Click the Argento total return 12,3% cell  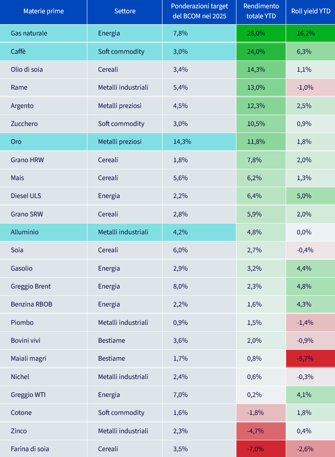pos(261,106)
